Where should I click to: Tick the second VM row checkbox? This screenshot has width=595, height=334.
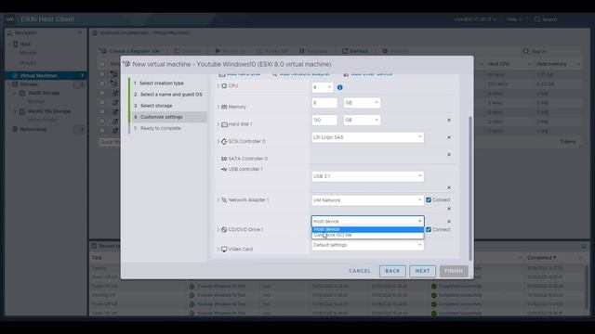tap(102, 83)
